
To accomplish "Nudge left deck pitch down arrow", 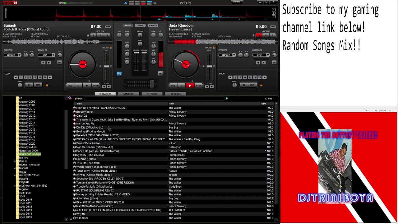I will click(104, 86).
